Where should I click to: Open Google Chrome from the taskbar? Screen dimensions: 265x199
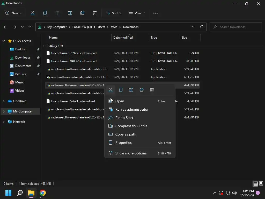click(43, 193)
